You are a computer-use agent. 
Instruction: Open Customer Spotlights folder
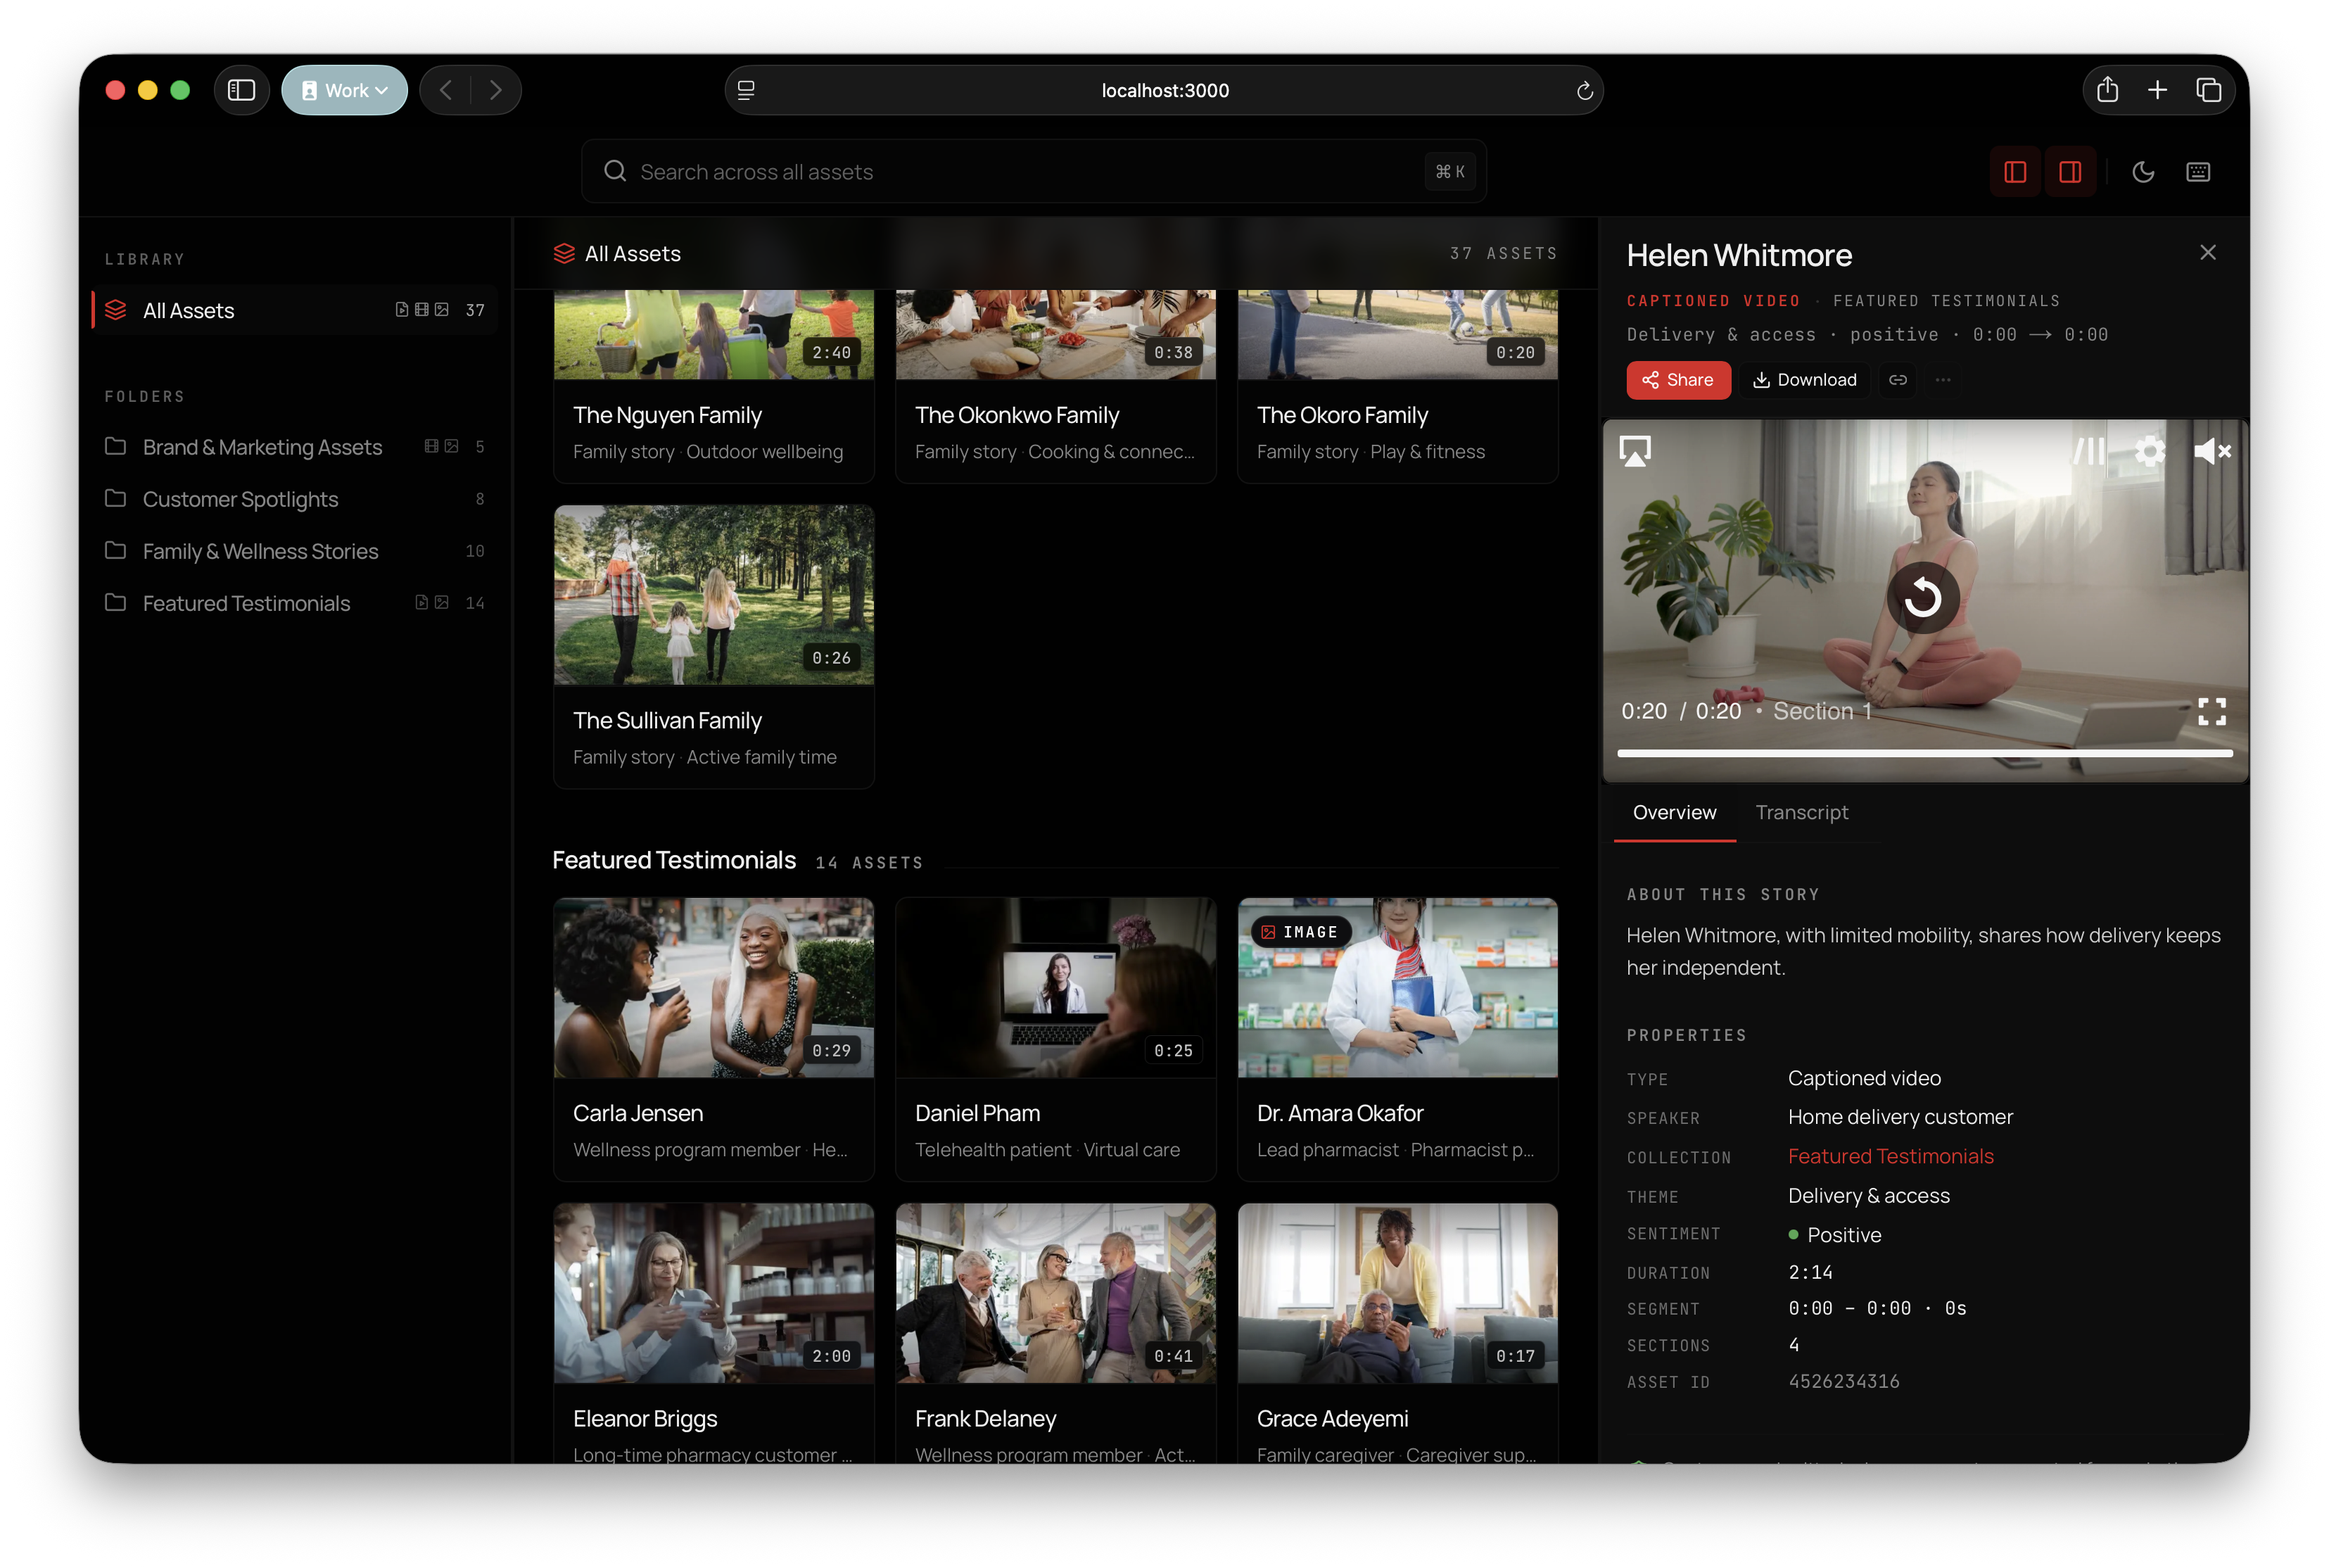click(295, 499)
